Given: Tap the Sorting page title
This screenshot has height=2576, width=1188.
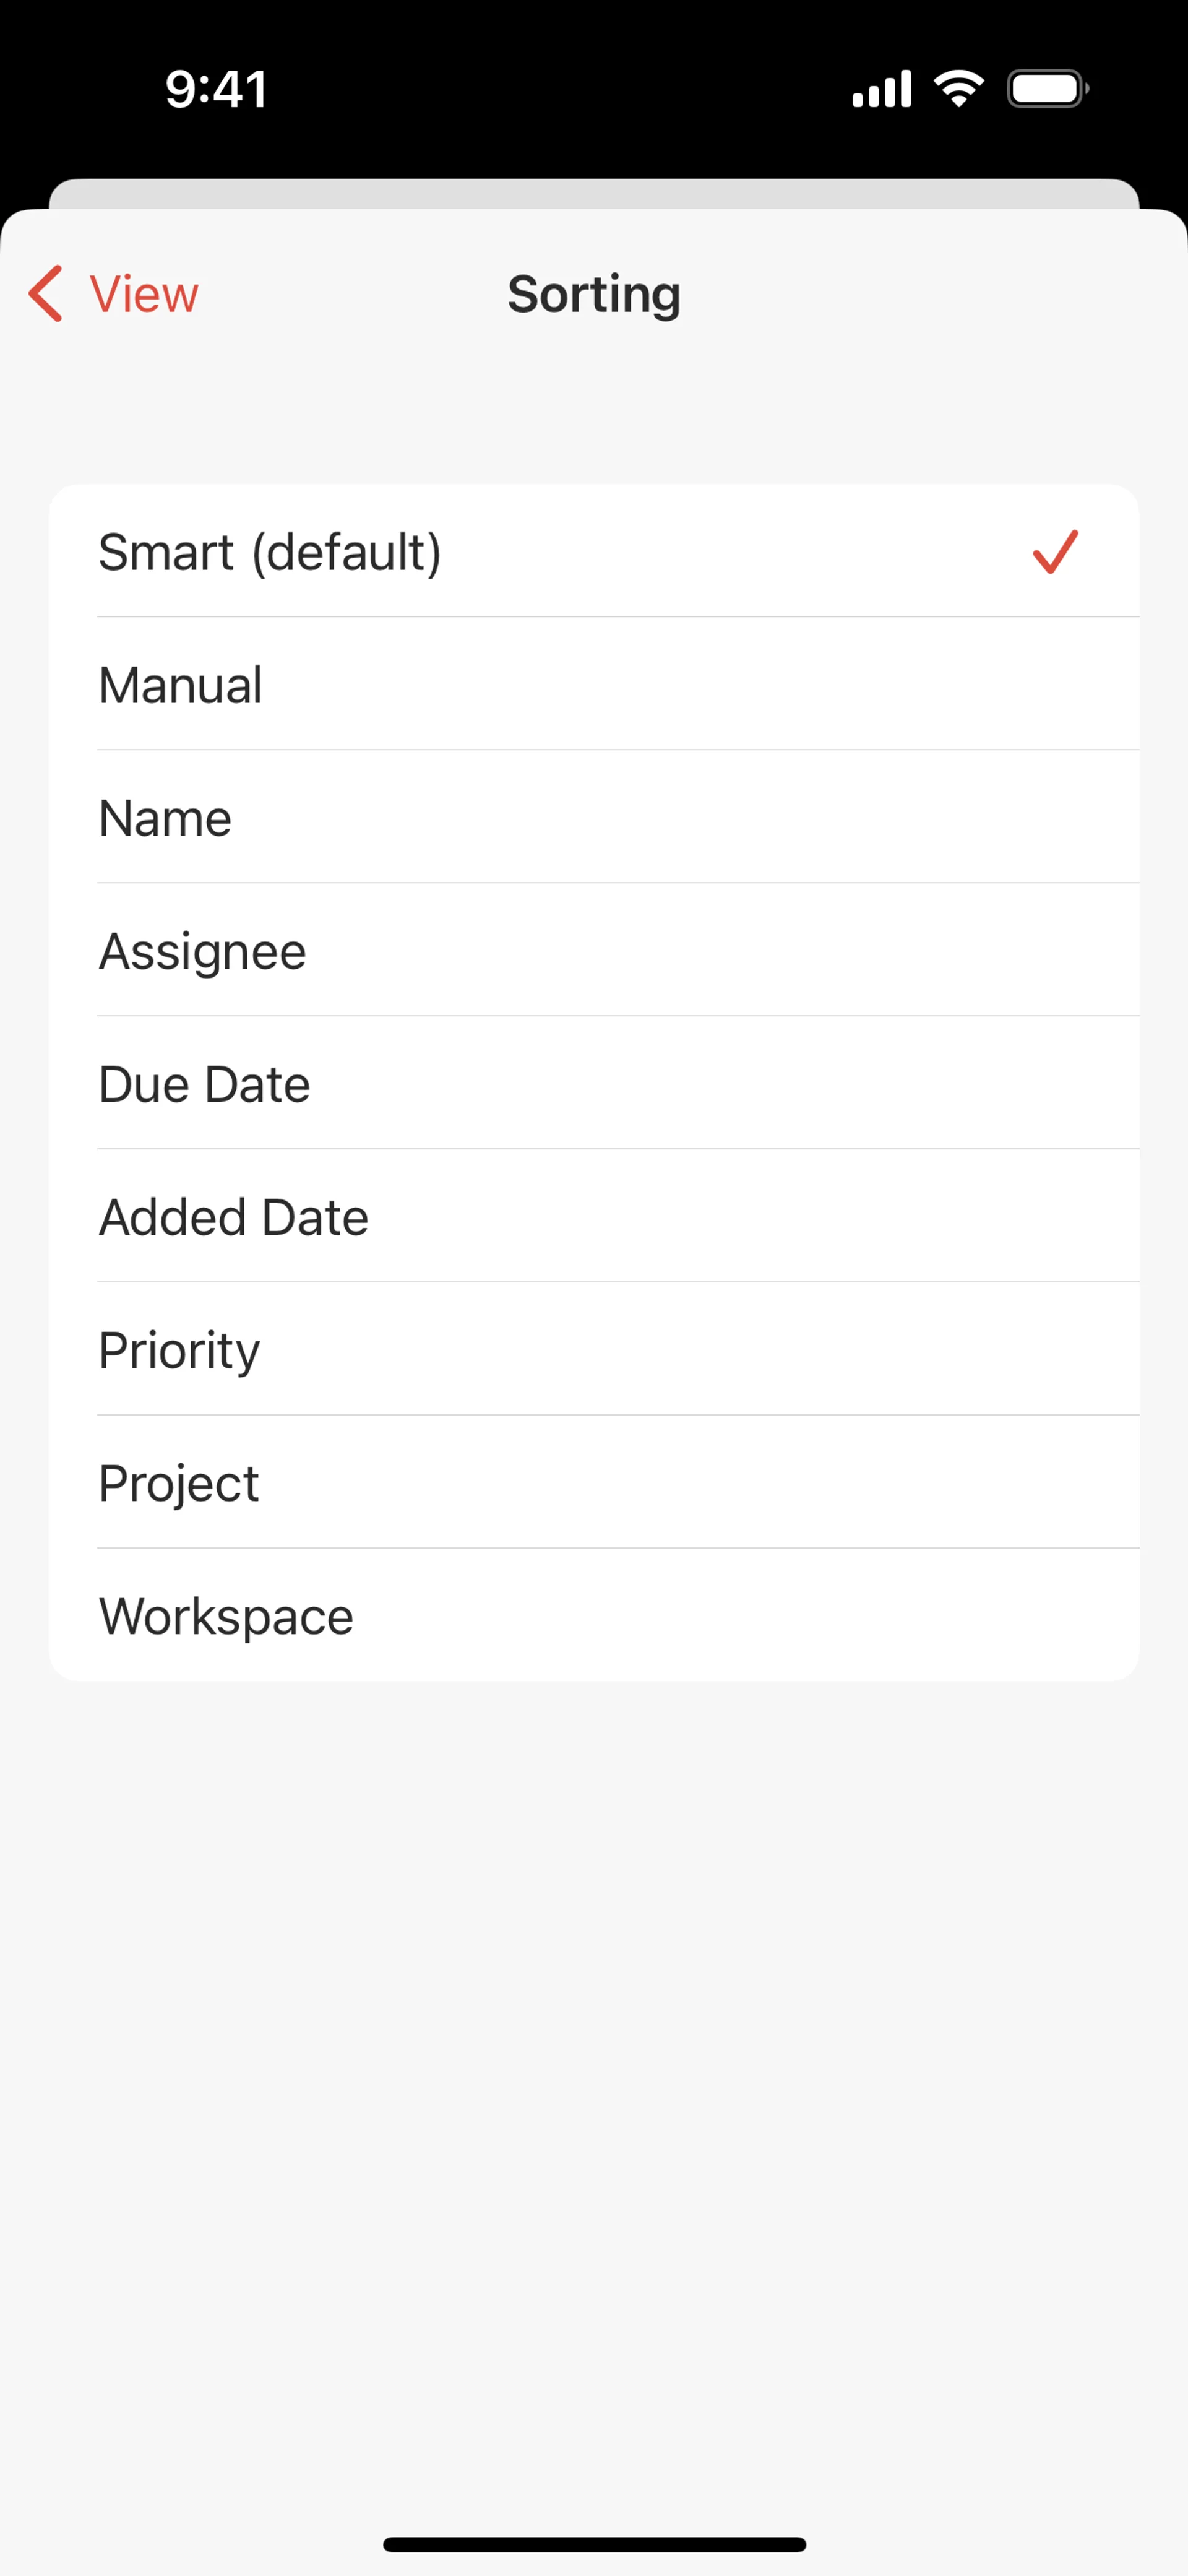Looking at the screenshot, I should pyautogui.click(x=594, y=294).
